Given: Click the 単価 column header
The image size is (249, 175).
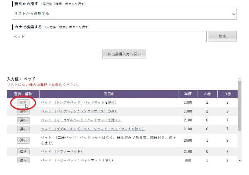Looking at the screenshot, I should [188, 94].
